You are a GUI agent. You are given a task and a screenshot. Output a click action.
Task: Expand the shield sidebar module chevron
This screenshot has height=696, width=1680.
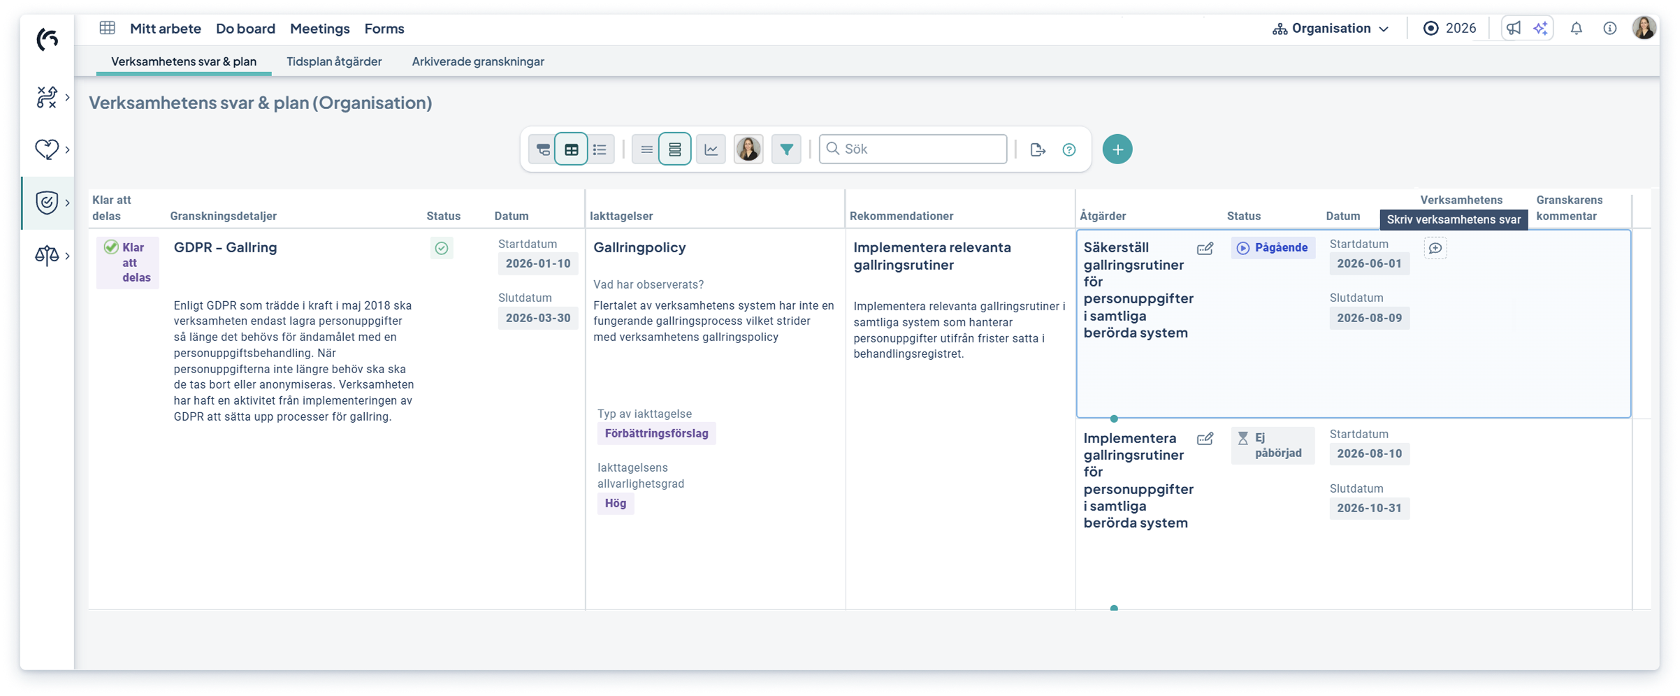click(x=67, y=203)
